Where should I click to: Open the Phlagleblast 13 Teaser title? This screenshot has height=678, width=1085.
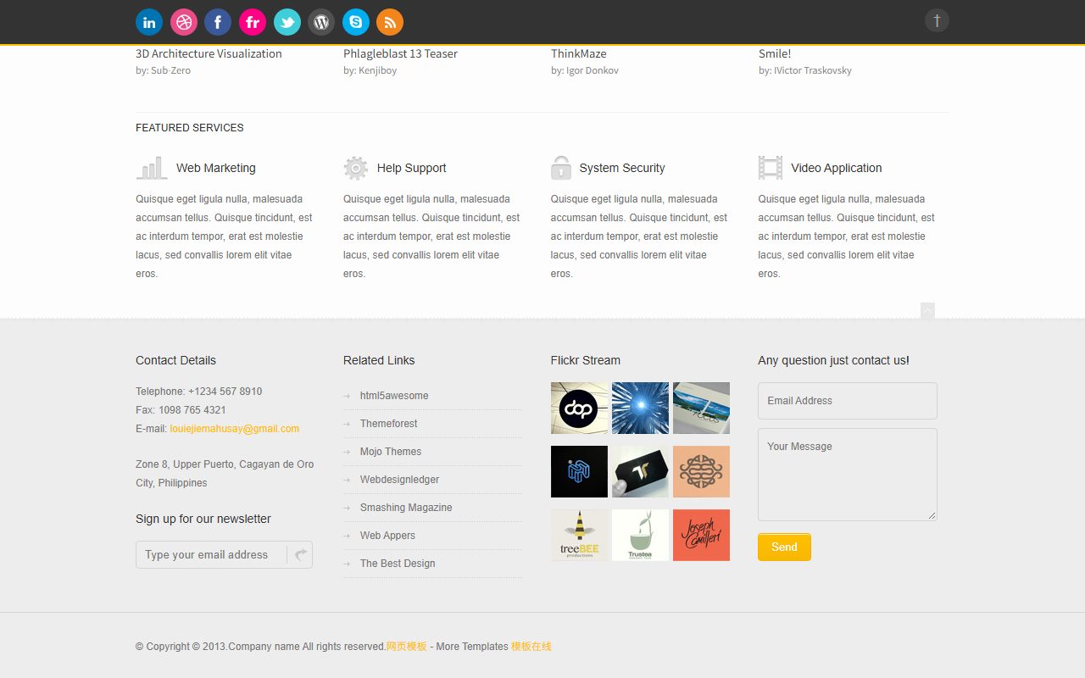[400, 53]
